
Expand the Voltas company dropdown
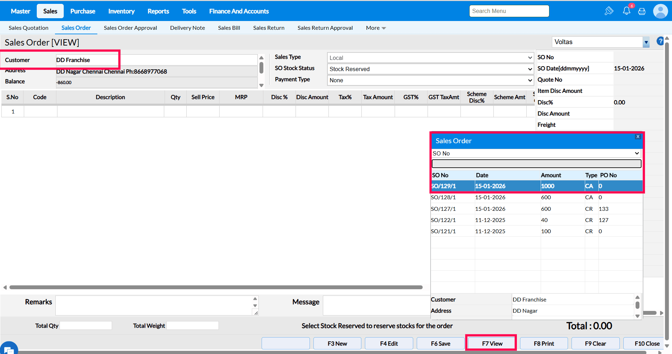646,42
